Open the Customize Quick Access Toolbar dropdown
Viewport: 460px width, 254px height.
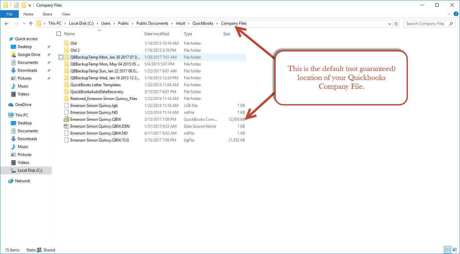(x=30, y=5)
